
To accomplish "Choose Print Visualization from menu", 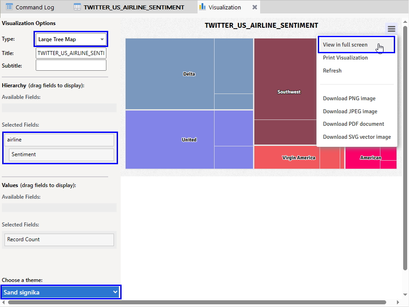I will coord(346,58).
